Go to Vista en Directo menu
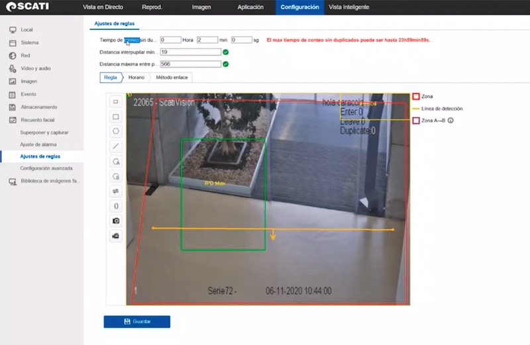Viewport: 530px width, 345px height. tap(103, 7)
